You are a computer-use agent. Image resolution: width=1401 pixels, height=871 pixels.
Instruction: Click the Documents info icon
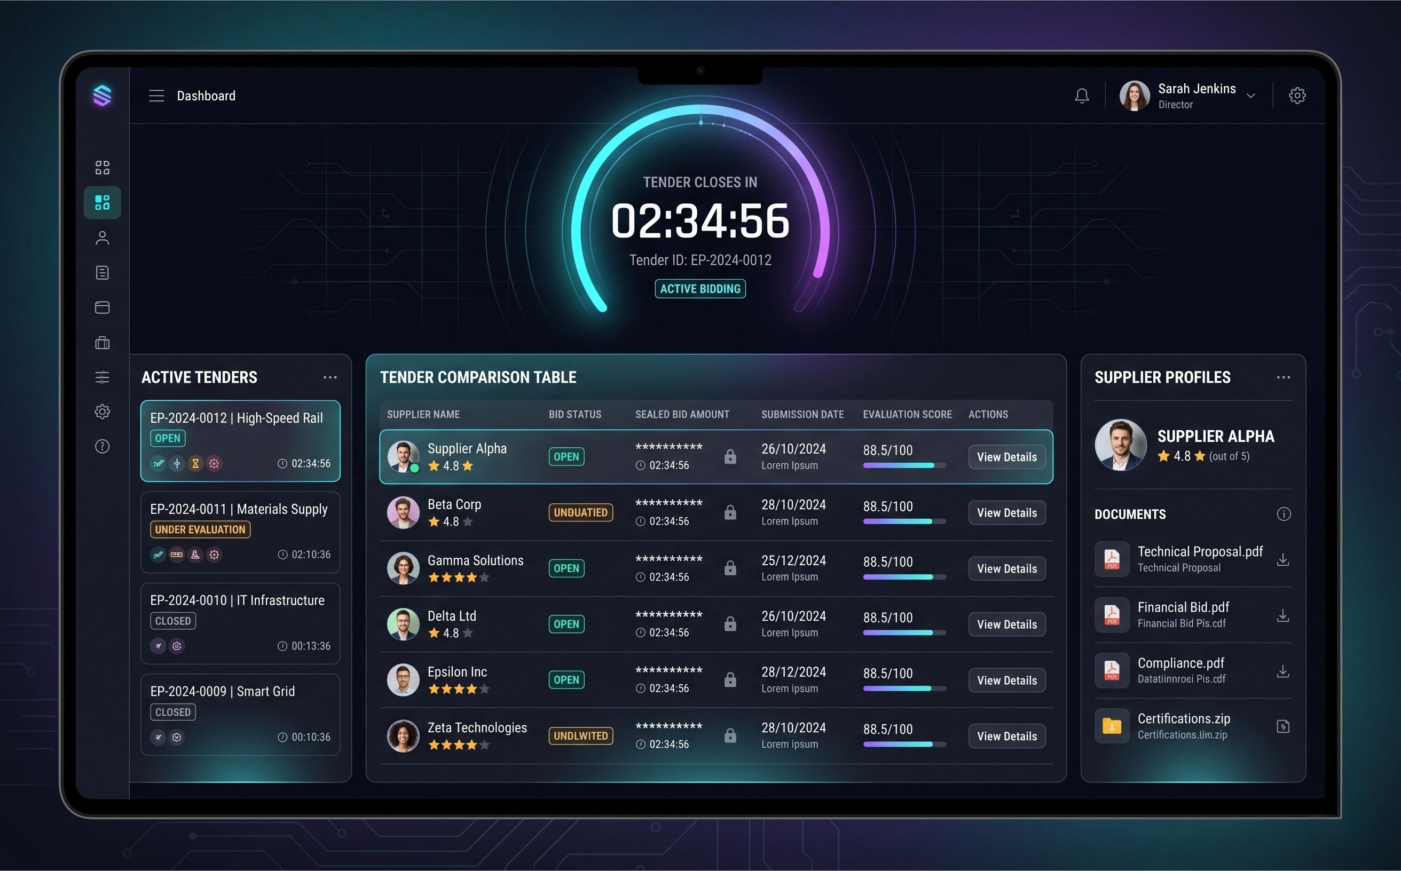[1284, 514]
